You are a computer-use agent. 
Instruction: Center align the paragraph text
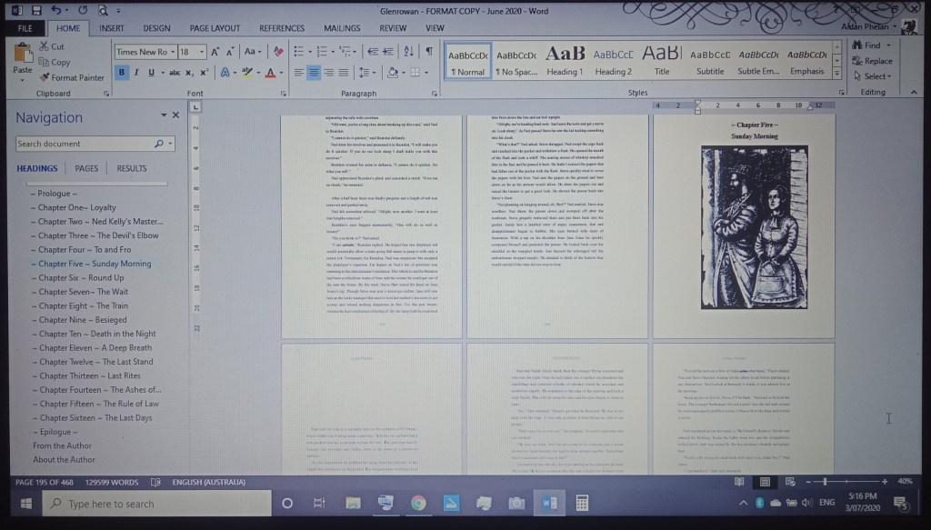314,73
